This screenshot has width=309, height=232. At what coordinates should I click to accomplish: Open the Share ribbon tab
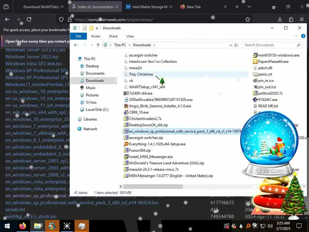click(113, 36)
